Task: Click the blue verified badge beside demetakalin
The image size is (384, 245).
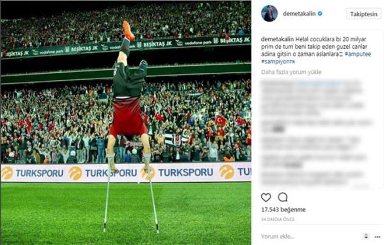Action: coord(320,14)
